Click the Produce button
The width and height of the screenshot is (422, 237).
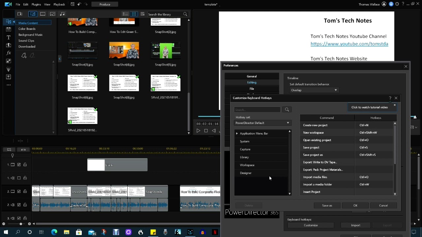pos(105,4)
